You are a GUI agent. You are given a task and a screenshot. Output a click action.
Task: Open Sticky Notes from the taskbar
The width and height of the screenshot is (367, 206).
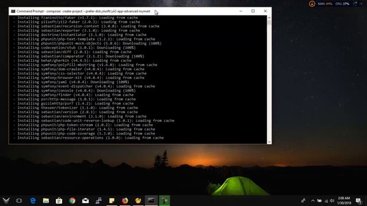112,201
